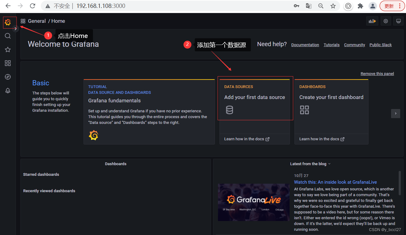Click the Basic section heading
The image size is (406, 235).
click(41, 83)
